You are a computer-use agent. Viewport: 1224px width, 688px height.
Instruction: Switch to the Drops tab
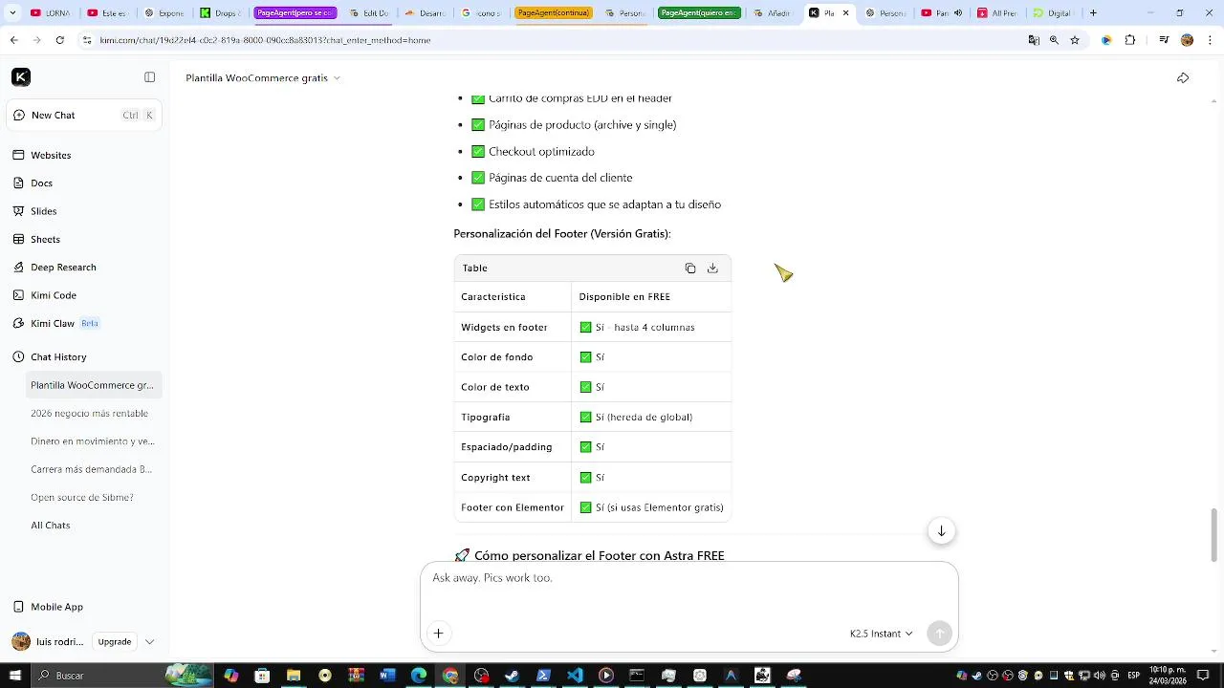click(220, 13)
